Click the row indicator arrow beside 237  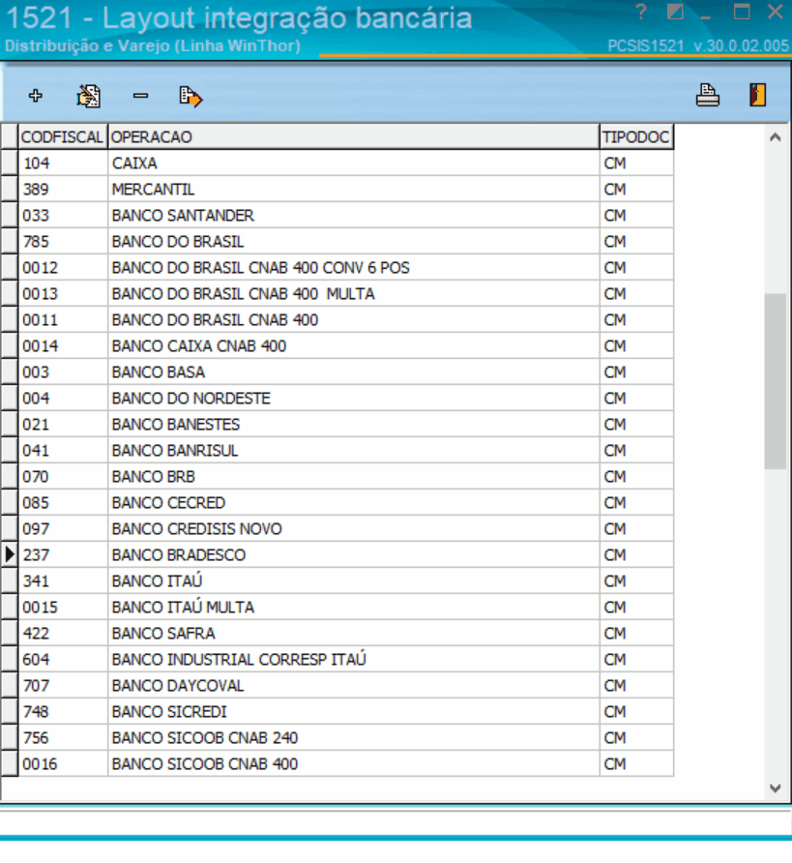point(10,554)
